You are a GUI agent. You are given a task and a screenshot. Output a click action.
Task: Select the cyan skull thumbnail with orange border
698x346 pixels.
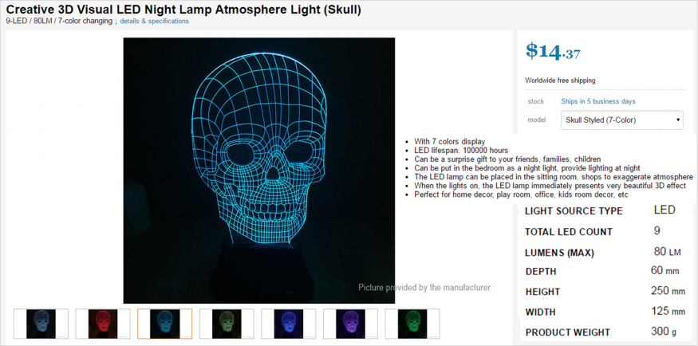[x=164, y=324]
